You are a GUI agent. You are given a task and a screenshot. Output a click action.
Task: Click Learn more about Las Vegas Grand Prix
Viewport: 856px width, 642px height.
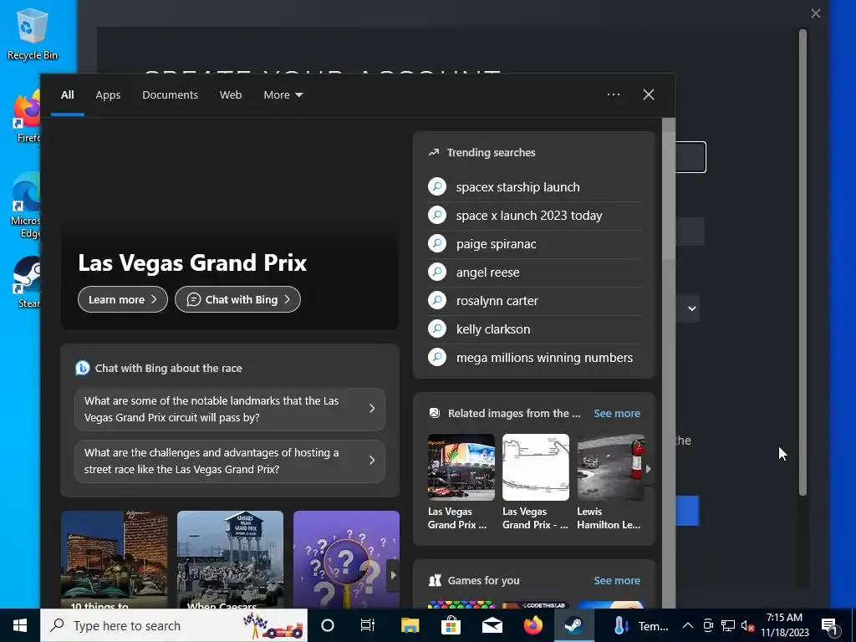point(123,299)
